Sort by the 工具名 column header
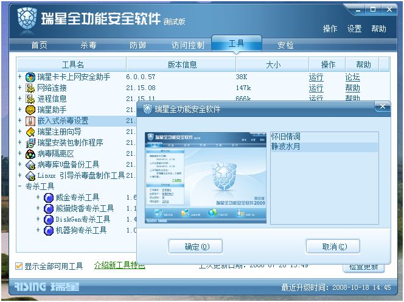Screen dimensions: 404x302 click(72, 65)
